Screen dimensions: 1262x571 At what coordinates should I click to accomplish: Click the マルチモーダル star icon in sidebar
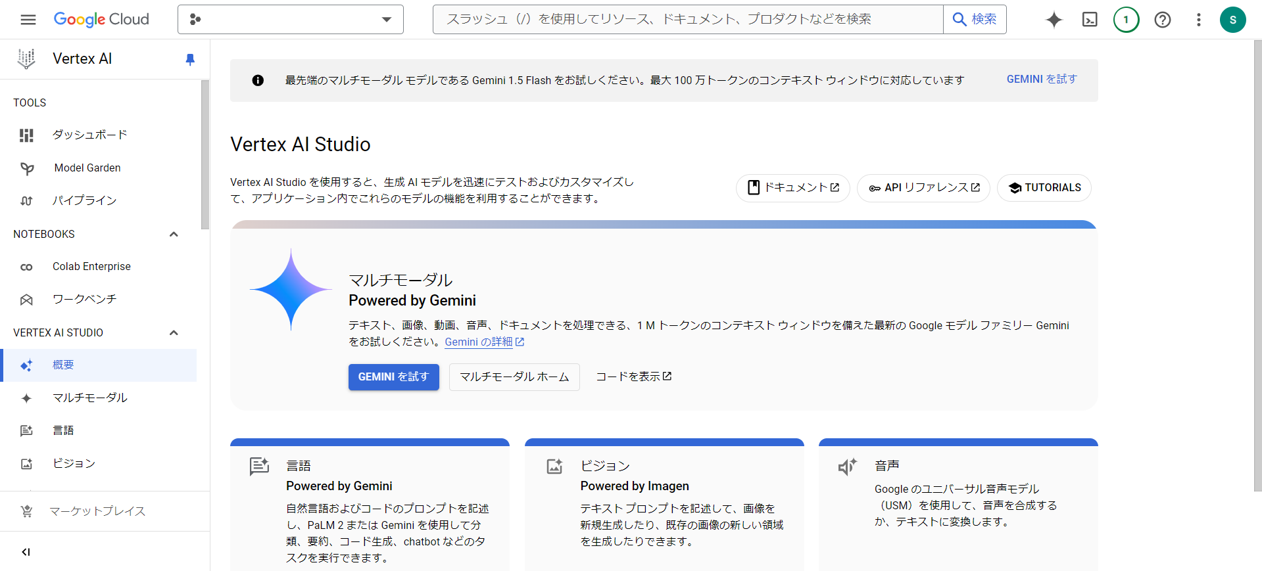coord(26,398)
